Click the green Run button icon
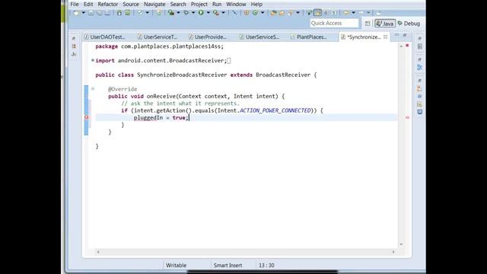This screenshot has width=487, height=274. [201, 13]
